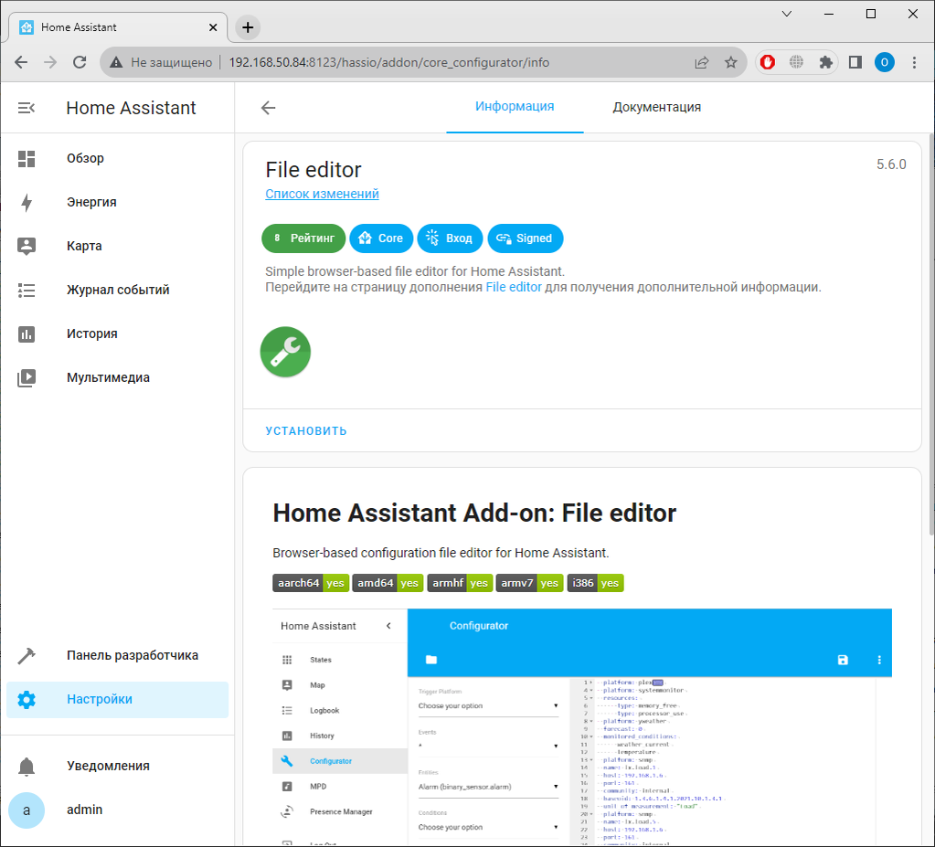Click the Home Assistant sidebar title
935x847 pixels.
131,108
